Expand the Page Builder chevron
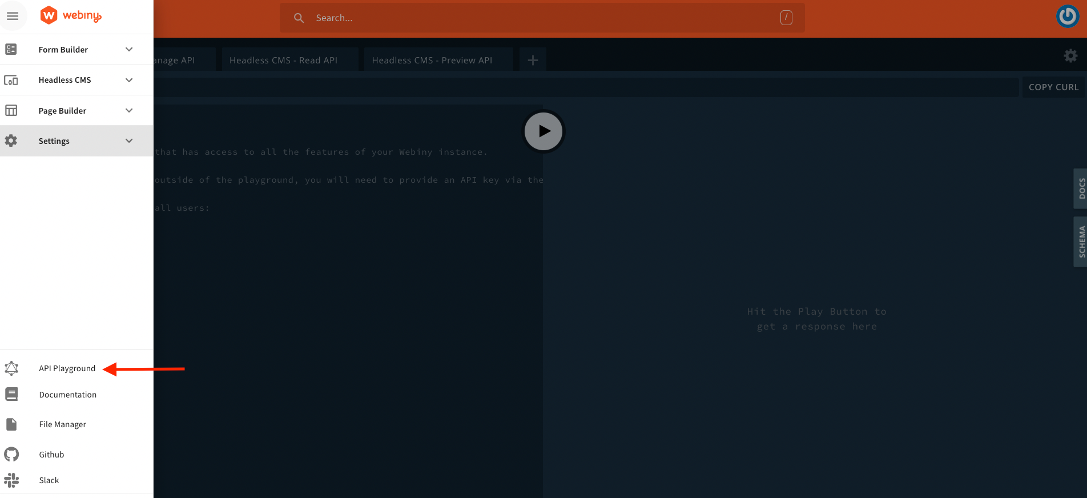Screen dimensions: 1087x498 (129, 111)
